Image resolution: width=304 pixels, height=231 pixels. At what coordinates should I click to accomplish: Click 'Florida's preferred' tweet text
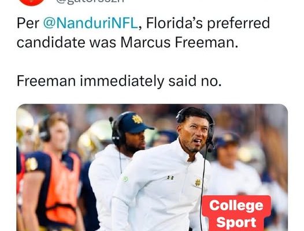pyautogui.click(x=208, y=23)
